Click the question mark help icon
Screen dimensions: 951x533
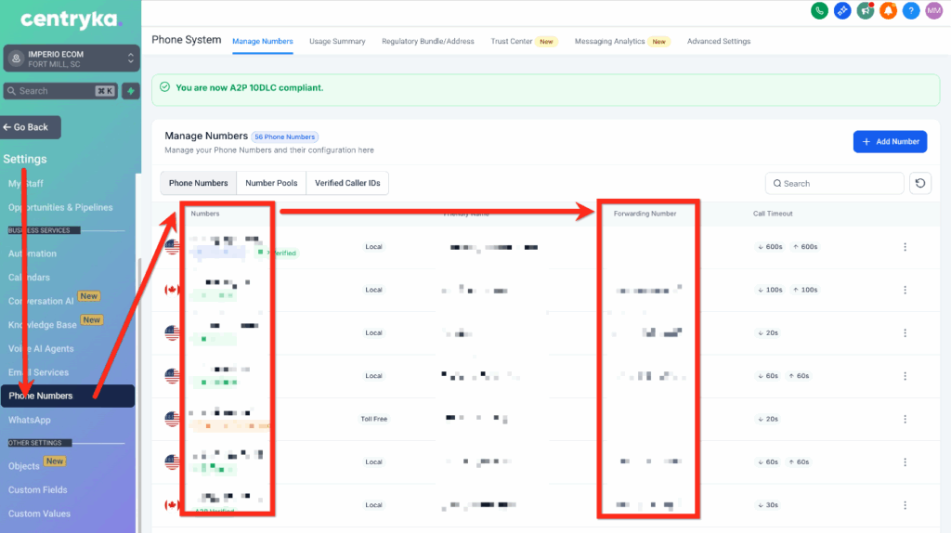[911, 11]
